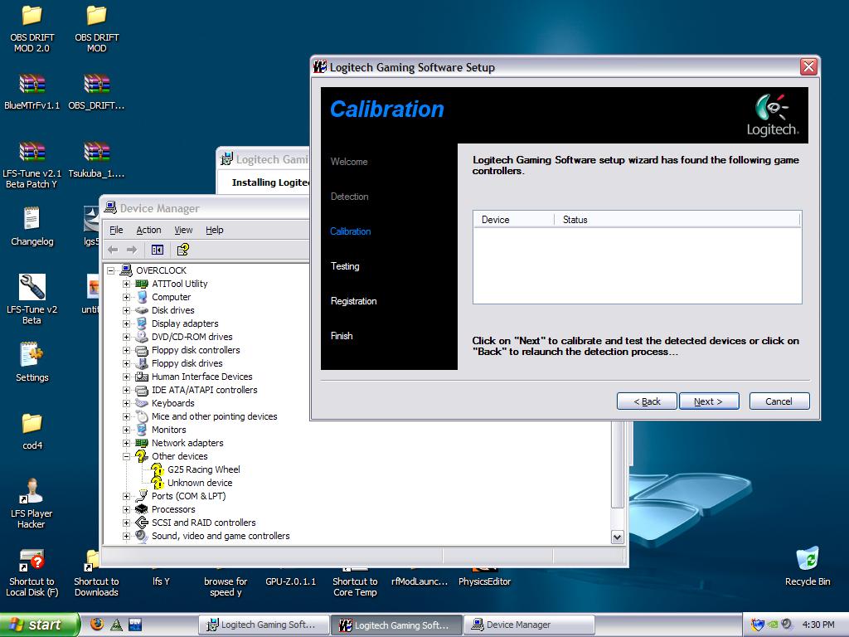Collapse the OVERCLOCK root node
The image size is (849, 637).
(111, 270)
